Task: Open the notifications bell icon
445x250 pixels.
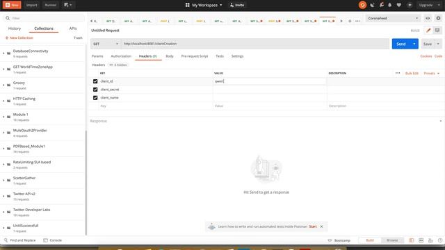Action: [389, 5]
